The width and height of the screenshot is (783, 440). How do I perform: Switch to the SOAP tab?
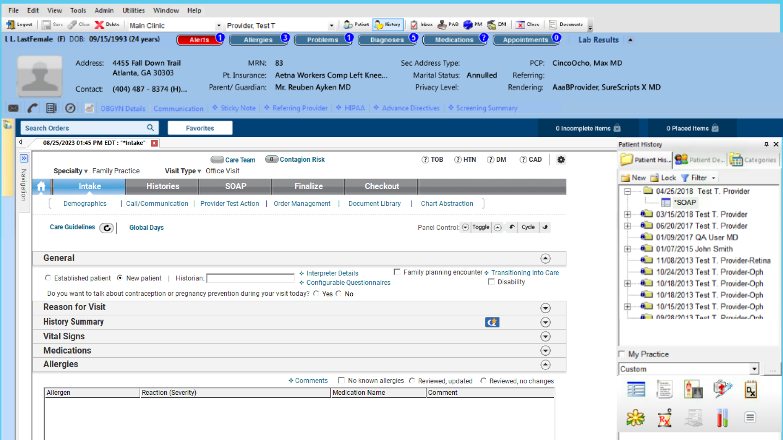235,187
